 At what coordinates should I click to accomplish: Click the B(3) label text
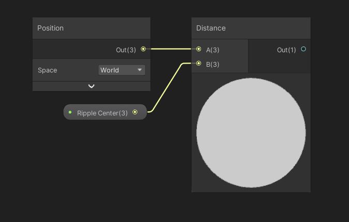tap(213, 65)
